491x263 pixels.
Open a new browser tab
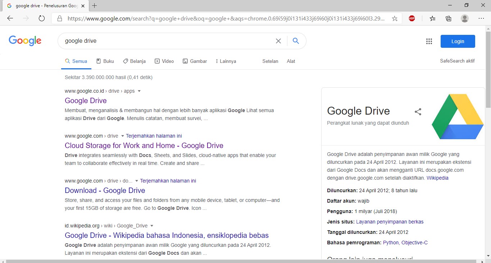94,5
